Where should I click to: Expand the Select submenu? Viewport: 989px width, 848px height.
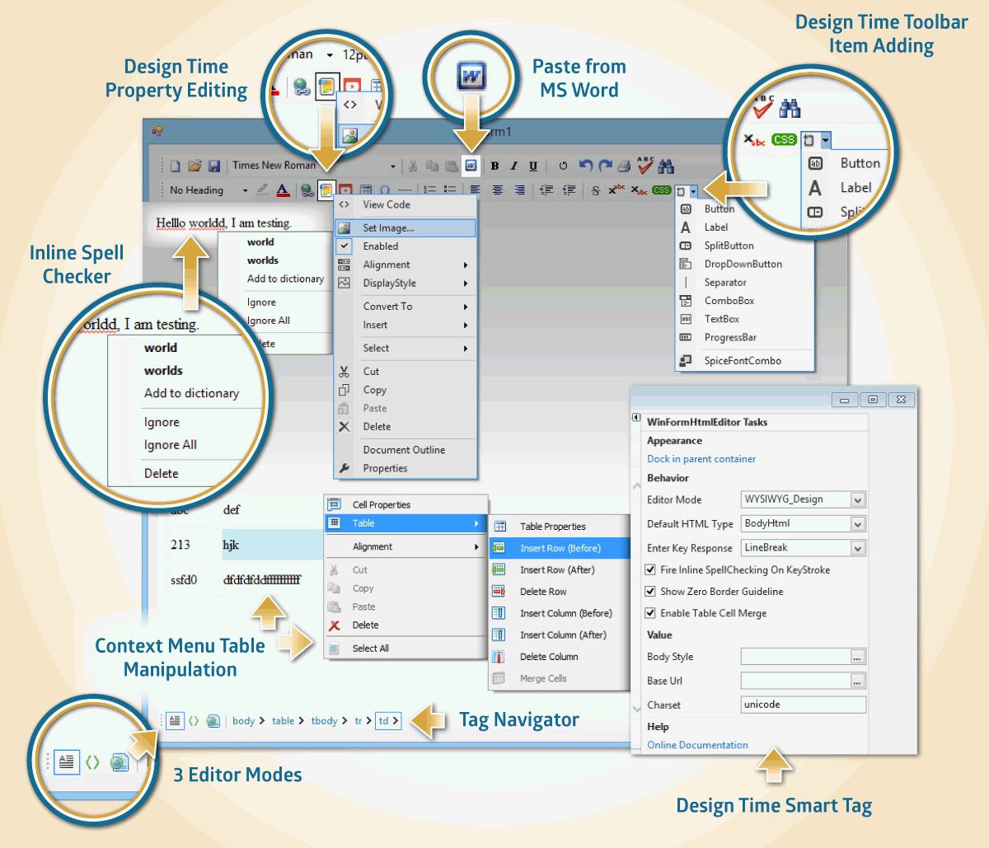pyautogui.click(x=405, y=348)
